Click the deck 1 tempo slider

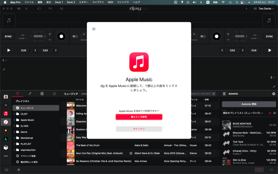pyautogui.click(x=38, y=36)
